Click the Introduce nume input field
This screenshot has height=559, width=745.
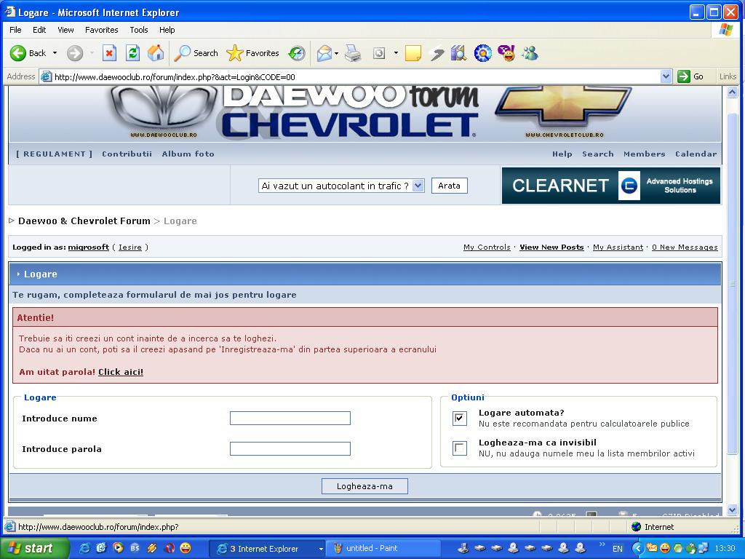[290, 418]
